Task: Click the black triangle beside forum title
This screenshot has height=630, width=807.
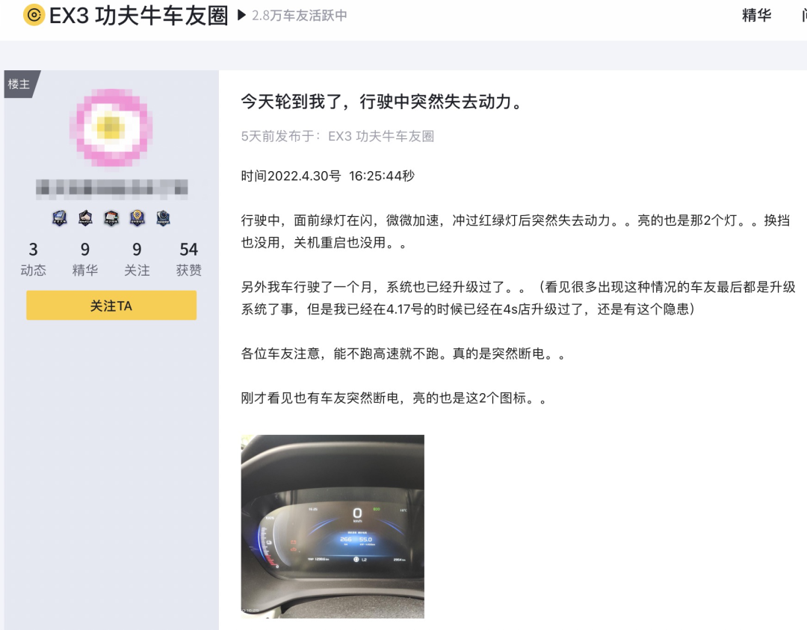Action: click(241, 16)
